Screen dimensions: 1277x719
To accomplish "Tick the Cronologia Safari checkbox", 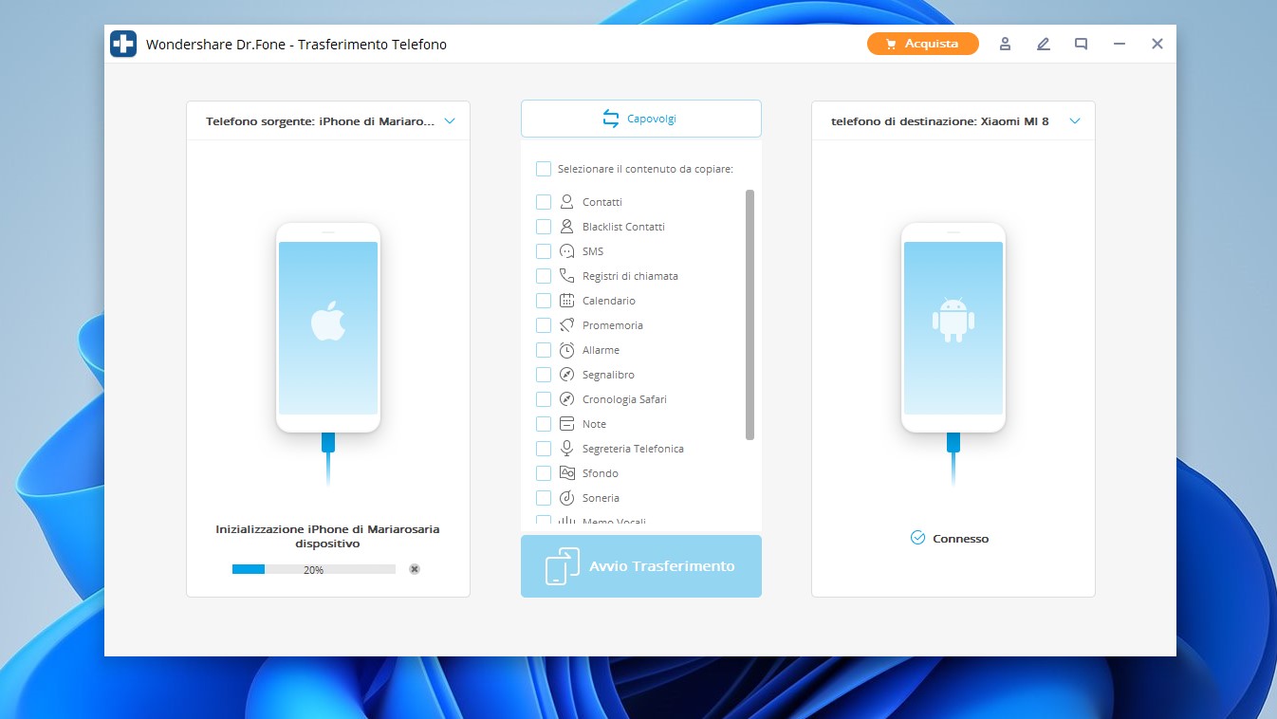I will click(544, 399).
